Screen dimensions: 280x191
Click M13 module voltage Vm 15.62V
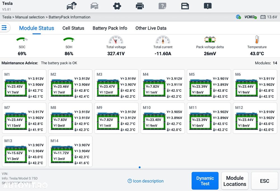point(15,153)
